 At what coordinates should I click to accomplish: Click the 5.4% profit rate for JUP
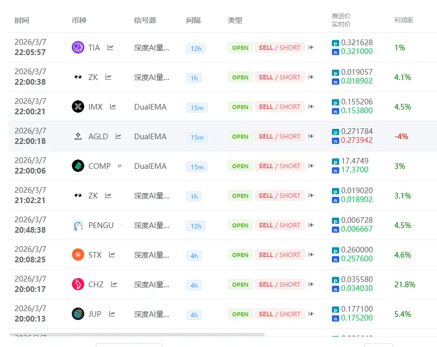click(x=403, y=314)
